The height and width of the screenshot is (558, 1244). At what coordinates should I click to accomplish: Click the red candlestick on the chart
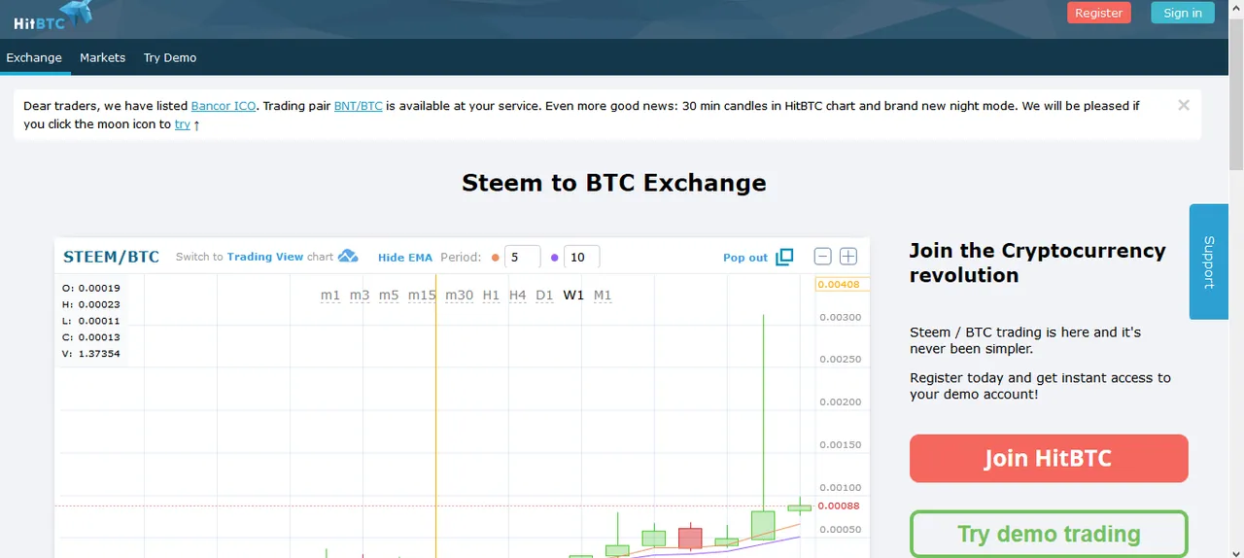[690, 537]
